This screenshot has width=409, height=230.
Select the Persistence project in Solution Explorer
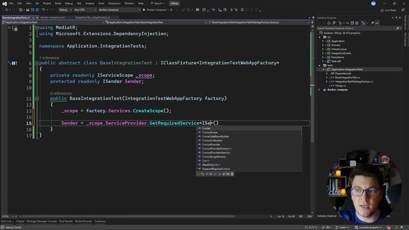pos(338,57)
